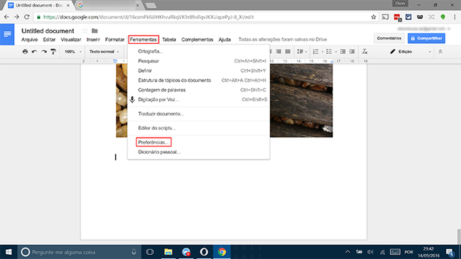The width and height of the screenshot is (461, 259).
Task: Select the paint format tool
Action: 53,52
